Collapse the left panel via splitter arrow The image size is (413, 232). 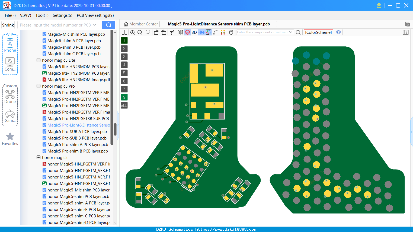[118, 125]
